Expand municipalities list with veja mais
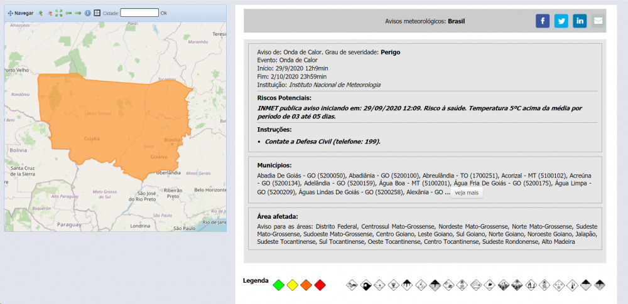 point(467,192)
